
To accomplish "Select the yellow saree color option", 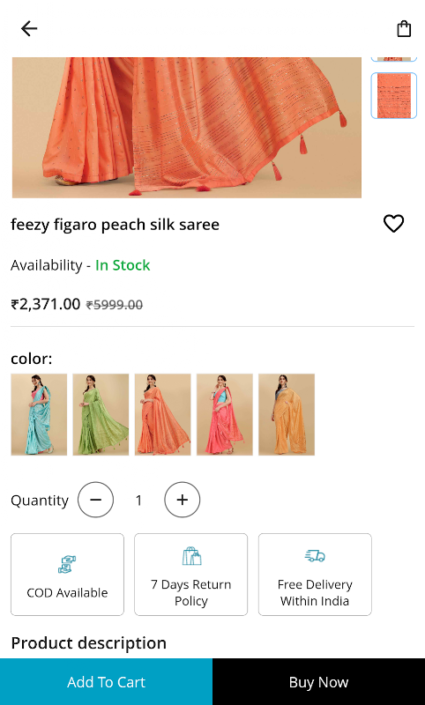I will (287, 414).
